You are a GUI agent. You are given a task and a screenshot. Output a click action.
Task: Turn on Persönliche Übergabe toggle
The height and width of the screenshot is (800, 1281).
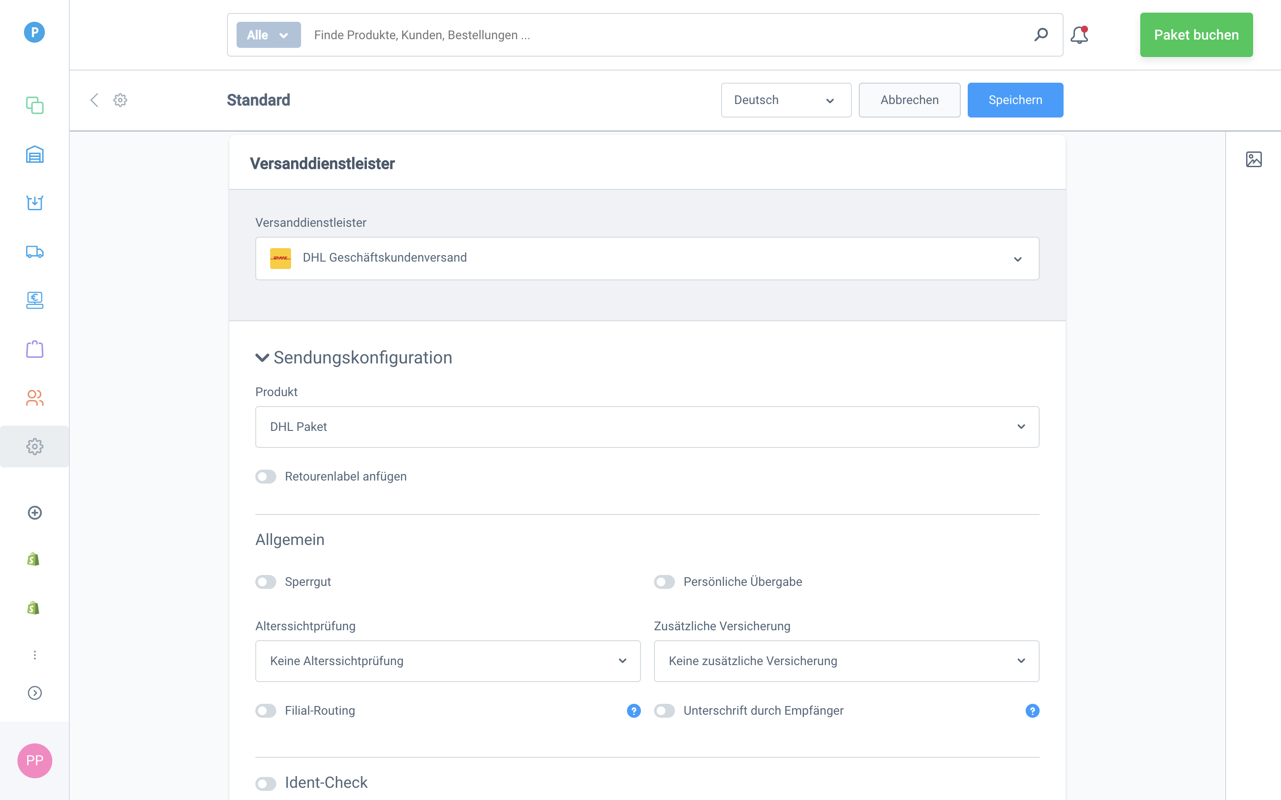point(664,582)
